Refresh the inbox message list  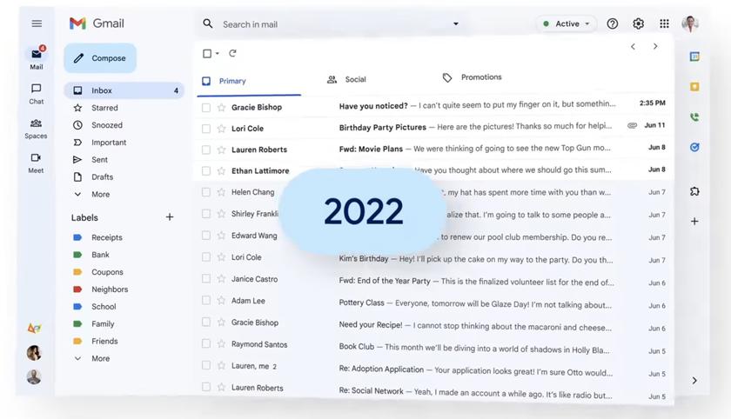pos(232,54)
